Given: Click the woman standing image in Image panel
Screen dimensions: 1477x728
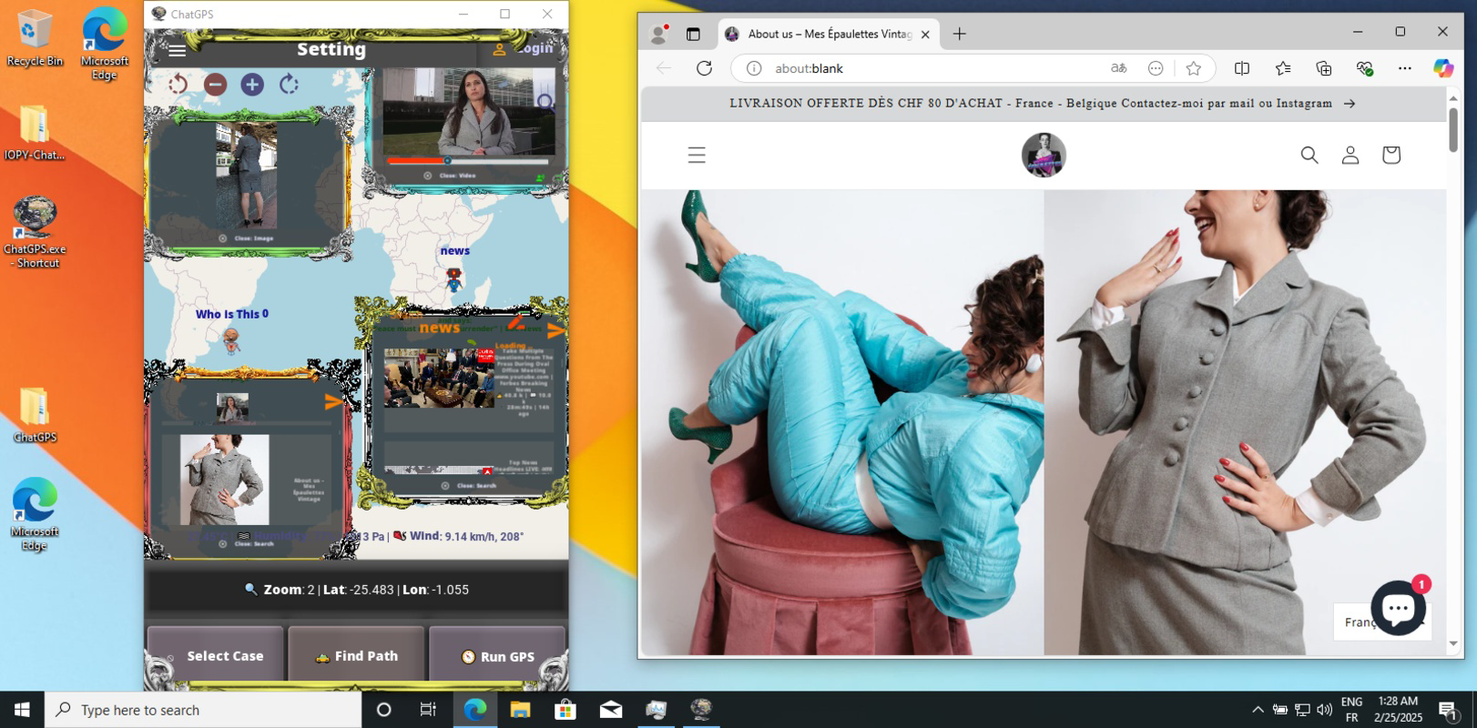Looking at the screenshot, I should [246, 176].
